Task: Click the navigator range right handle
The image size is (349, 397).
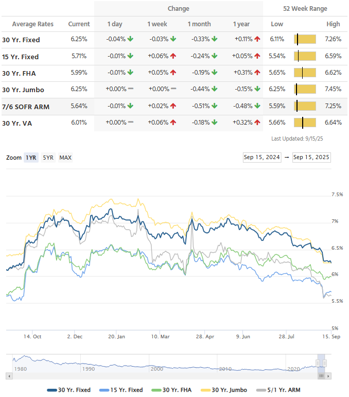Action: point(325,364)
